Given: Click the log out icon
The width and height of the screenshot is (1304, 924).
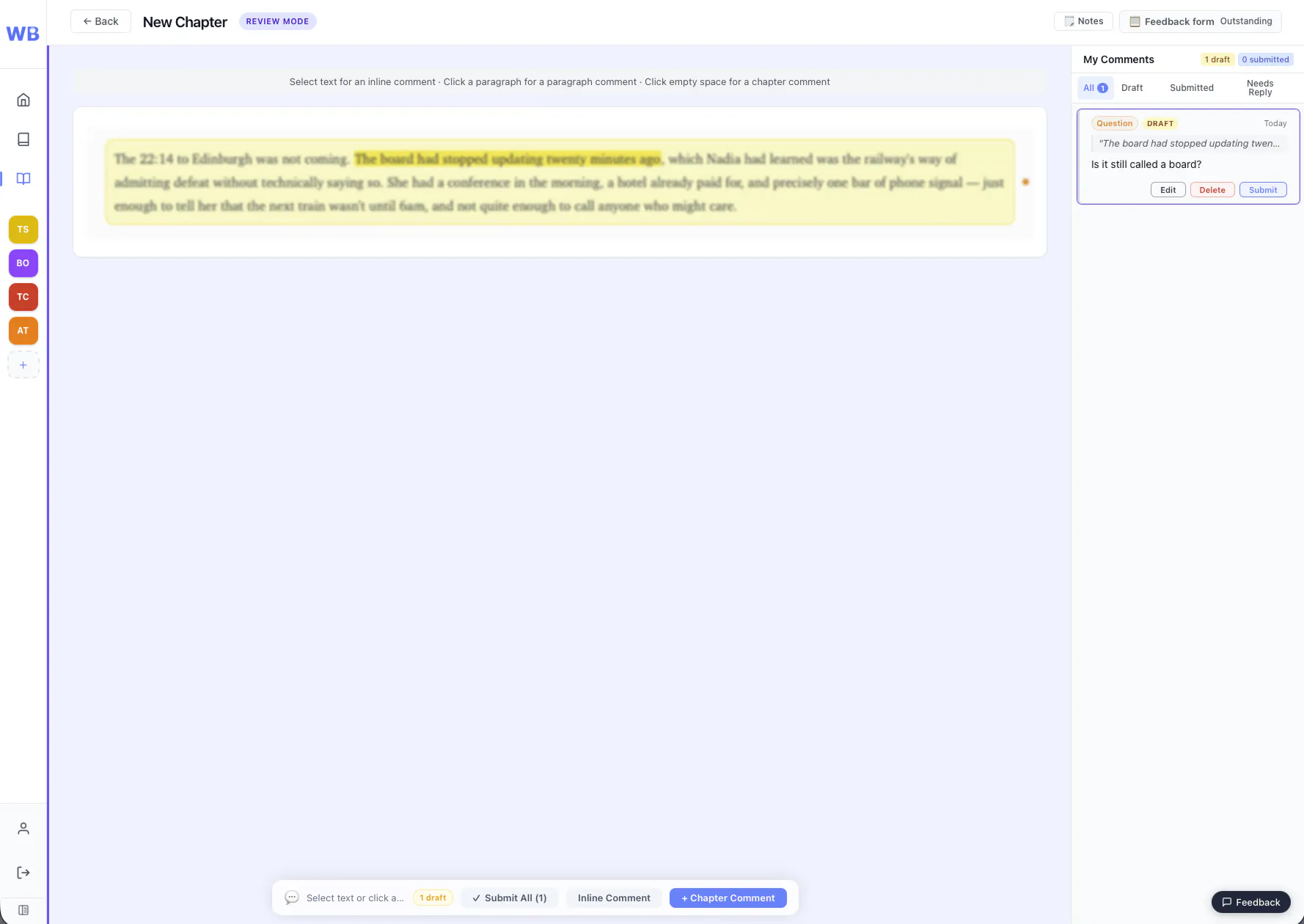Looking at the screenshot, I should point(23,873).
